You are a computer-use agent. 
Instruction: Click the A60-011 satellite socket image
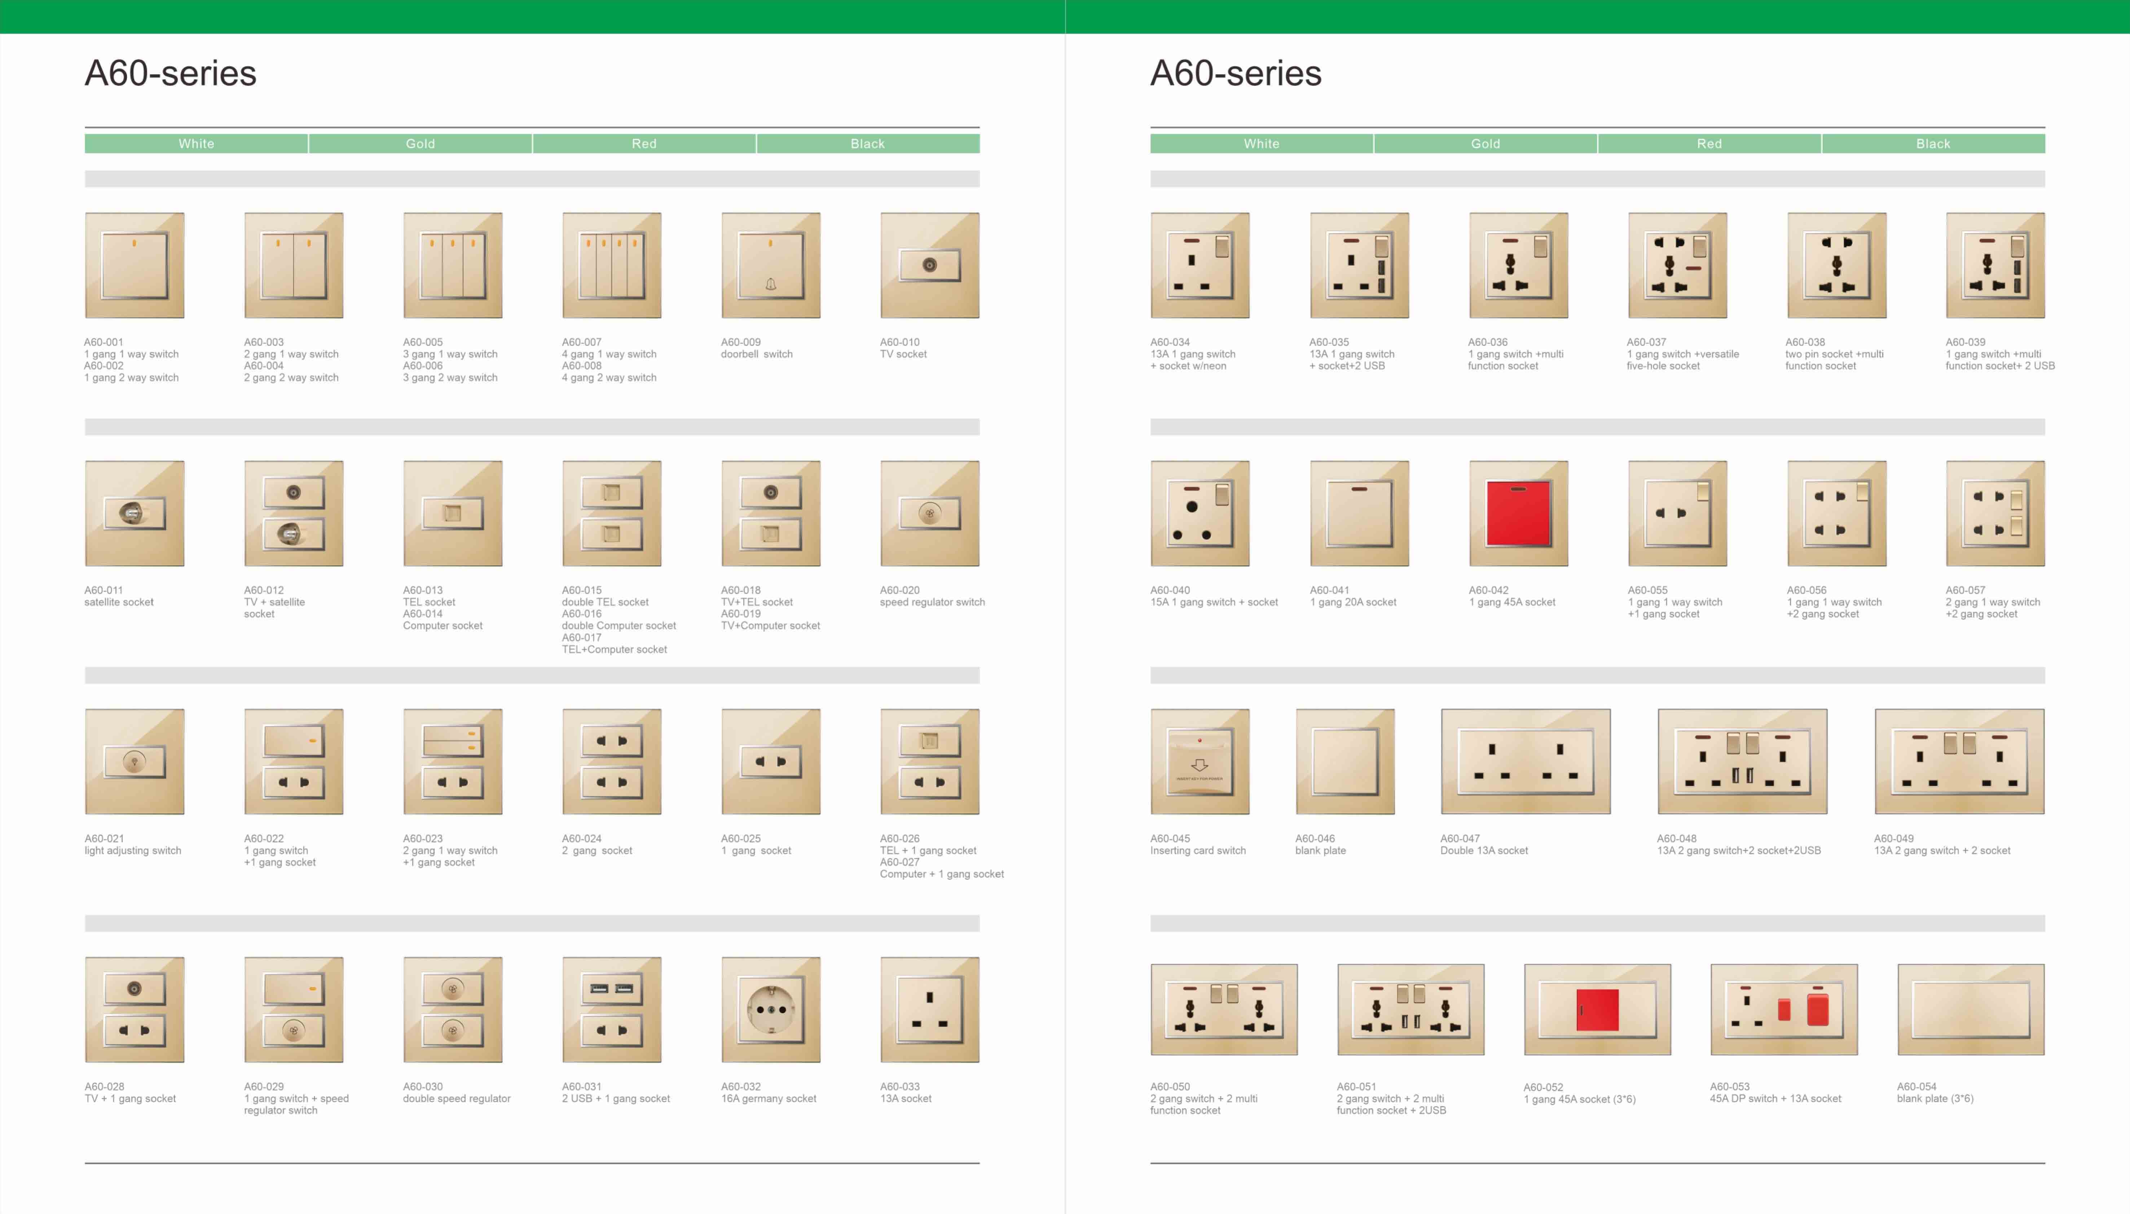[x=134, y=513]
